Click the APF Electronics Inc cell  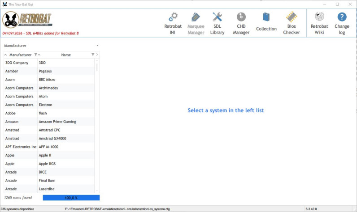click(21, 147)
